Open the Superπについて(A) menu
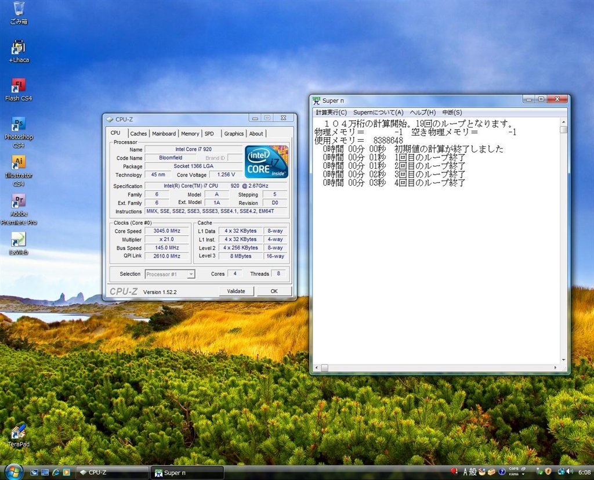 378,112
